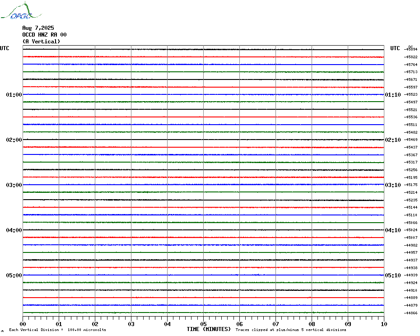This screenshot has height=336, width=420.
Task: Click the '05:00' time label
Action: tap(14, 275)
